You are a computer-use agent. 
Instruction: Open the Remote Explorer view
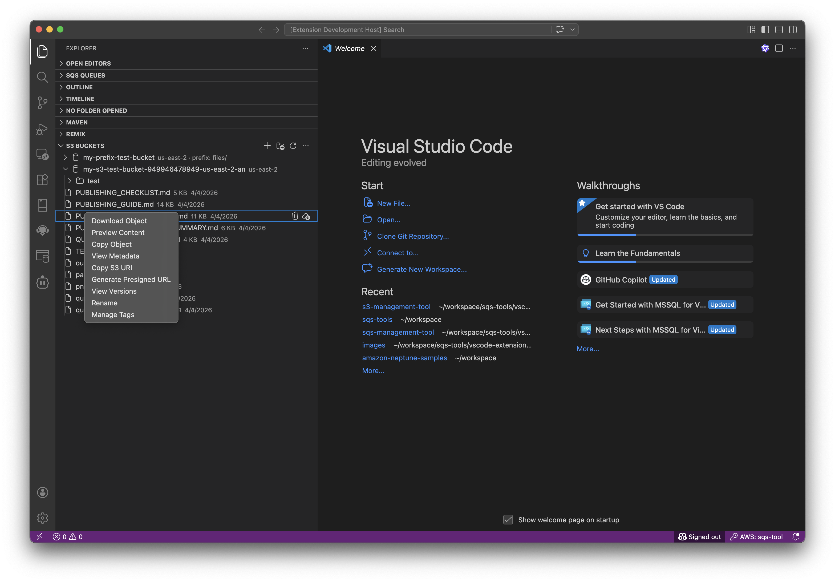(x=43, y=155)
